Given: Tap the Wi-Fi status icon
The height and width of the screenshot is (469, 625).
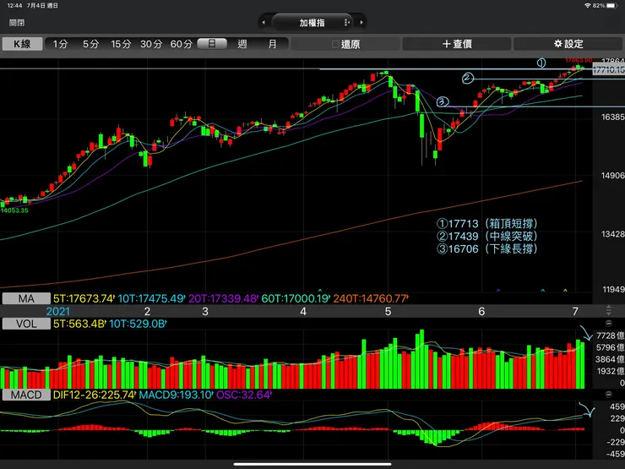Looking at the screenshot, I should tap(588, 6).
